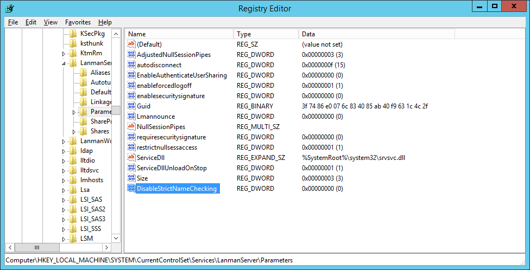The image size is (530, 270).
Task: Click the icon next to NullSessionPipes
Action: (131, 126)
